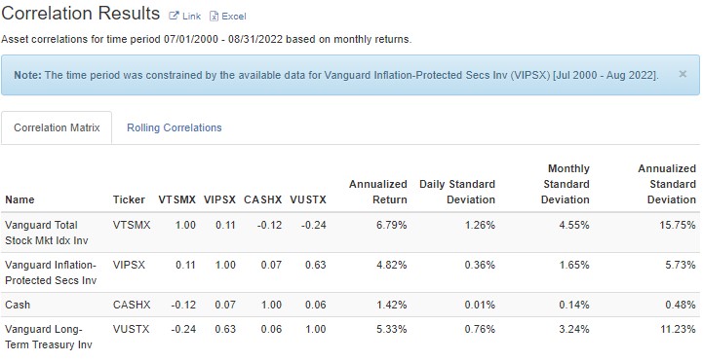Select the Vanguard Long-Term Treasury Inv name

click(49, 338)
